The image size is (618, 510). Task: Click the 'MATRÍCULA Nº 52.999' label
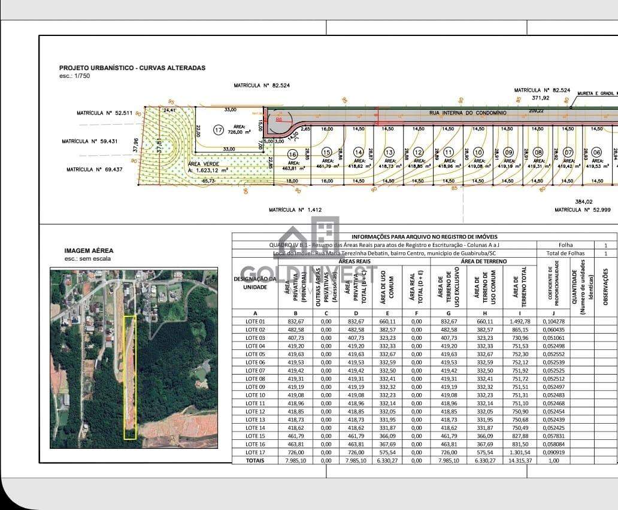point(583,210)
